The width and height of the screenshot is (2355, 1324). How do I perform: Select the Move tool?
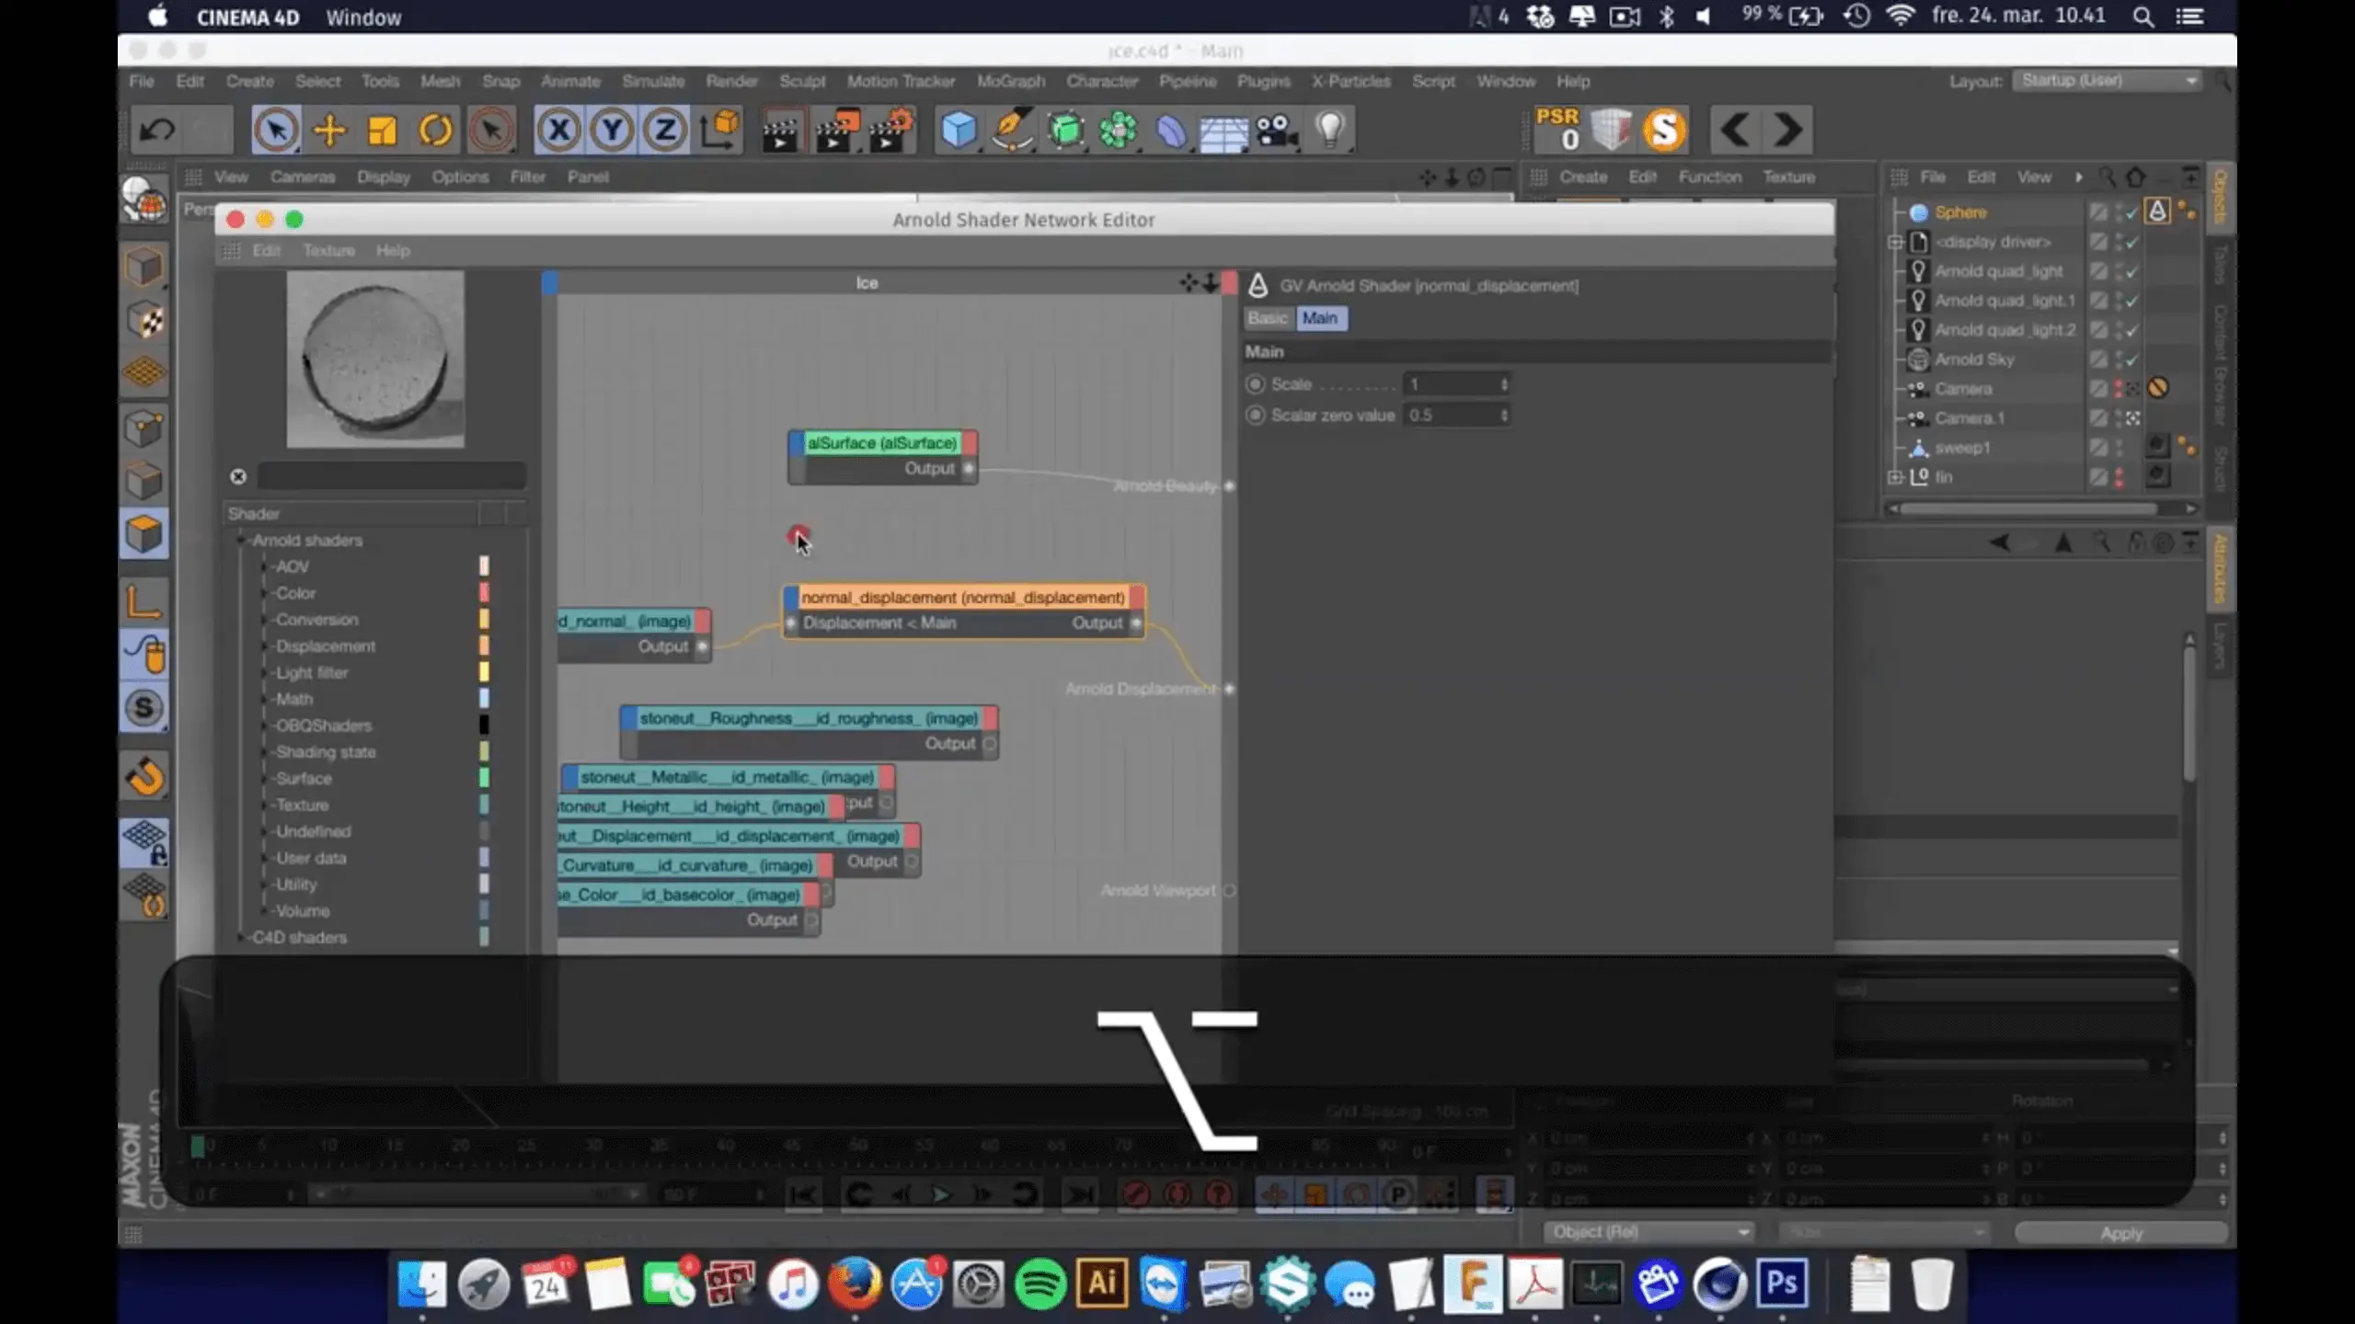(x=329, y=131)
